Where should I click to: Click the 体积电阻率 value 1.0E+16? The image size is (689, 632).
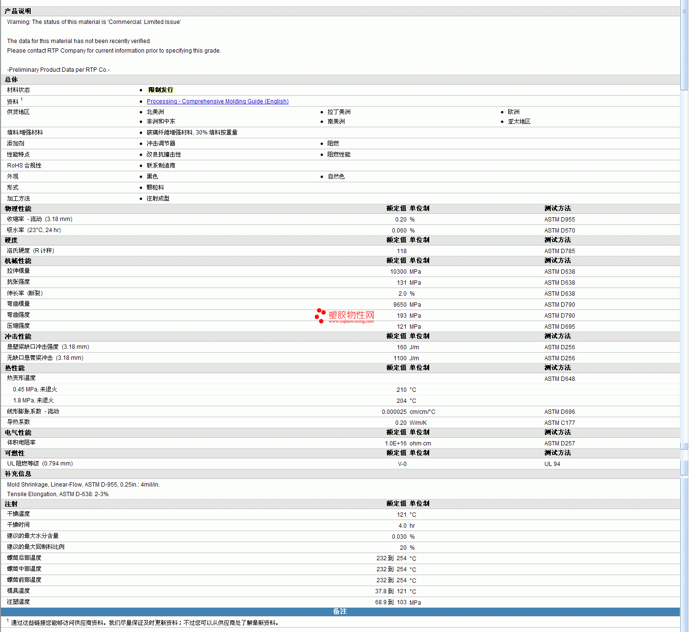(396, 444)
